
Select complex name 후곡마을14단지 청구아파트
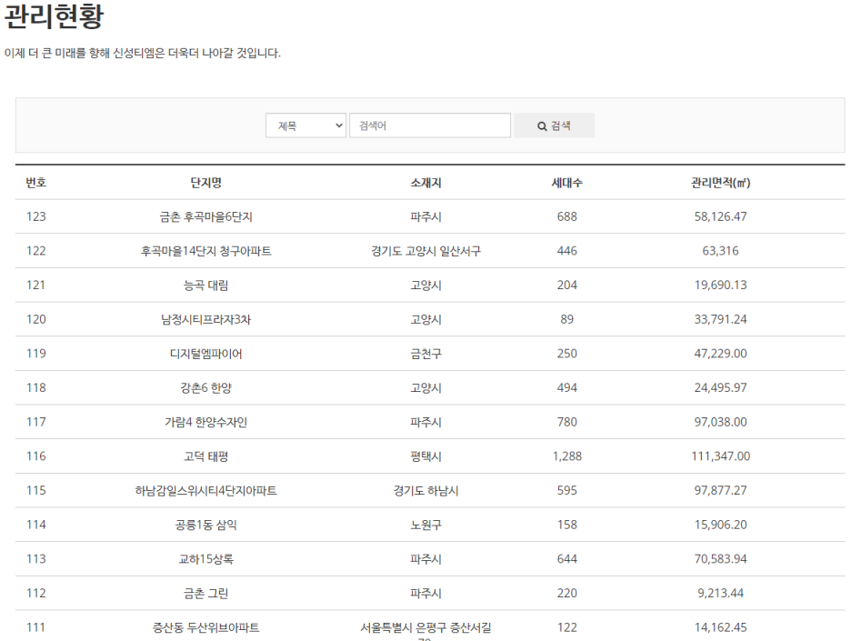205,251
